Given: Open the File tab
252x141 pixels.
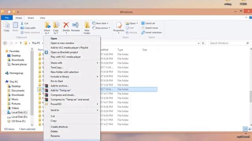Looking at the screenshot, I should (7, 18).
